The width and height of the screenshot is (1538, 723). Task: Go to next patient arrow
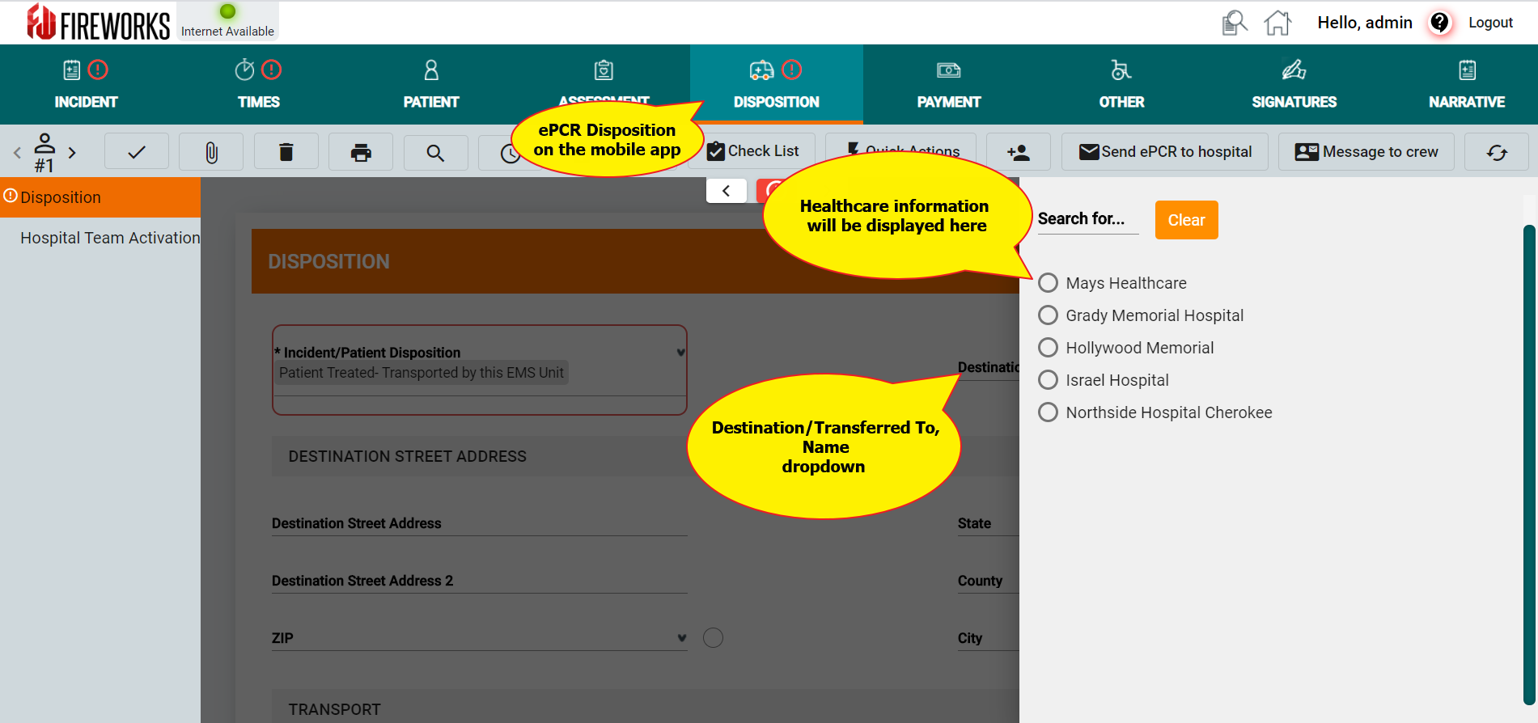coord(72,152)
